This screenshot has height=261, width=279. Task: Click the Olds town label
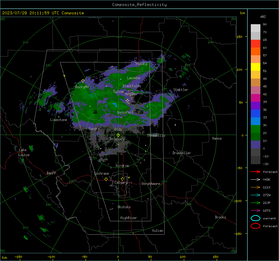118,129
